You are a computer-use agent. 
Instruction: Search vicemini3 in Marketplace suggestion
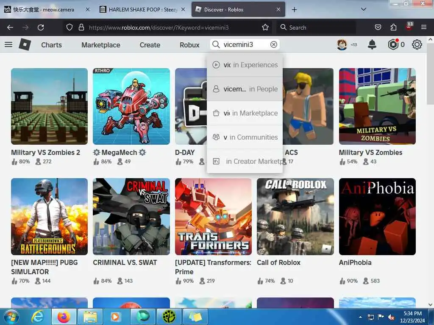245,113
